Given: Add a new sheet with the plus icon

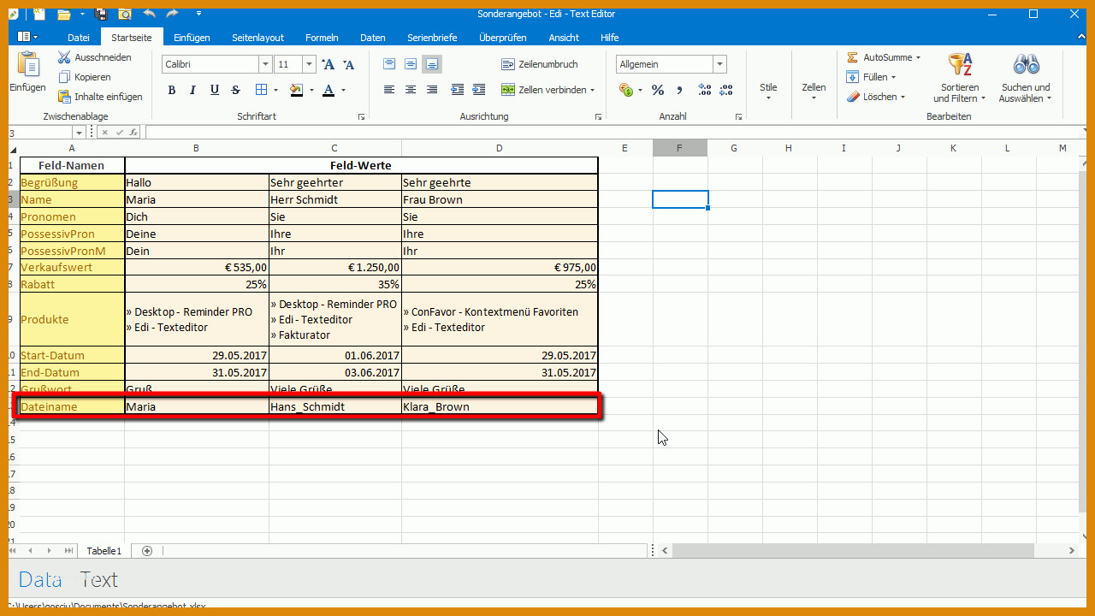Looking at the screenshot, I should pyautogui.click(x=147, y=551).
